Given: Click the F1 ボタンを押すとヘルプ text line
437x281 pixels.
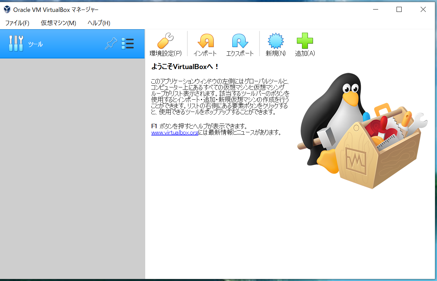Looking at the screenshot, I should pyautogui.click(x=199, y=126).
